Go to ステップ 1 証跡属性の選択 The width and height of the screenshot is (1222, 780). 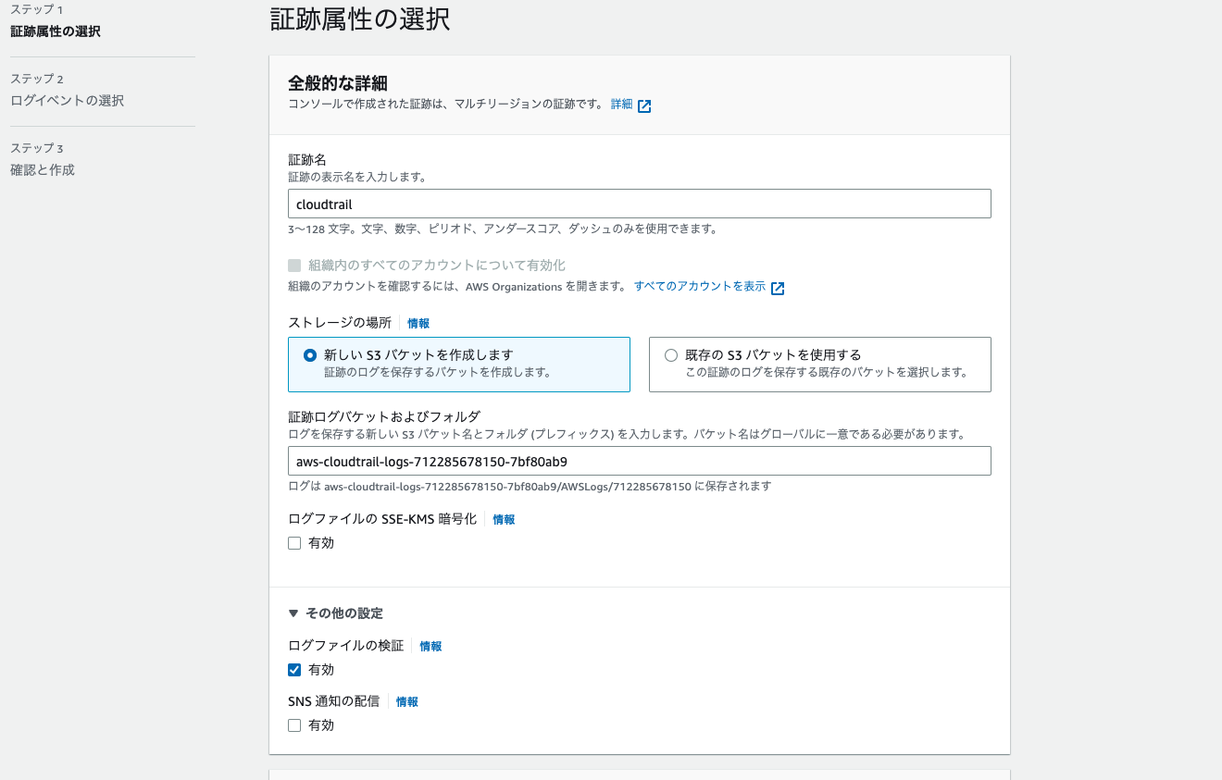point(56,30)
